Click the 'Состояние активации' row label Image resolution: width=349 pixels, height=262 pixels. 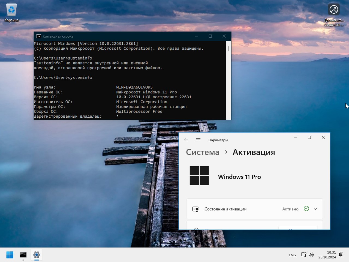pyautogui.click(x=225, y=209)
